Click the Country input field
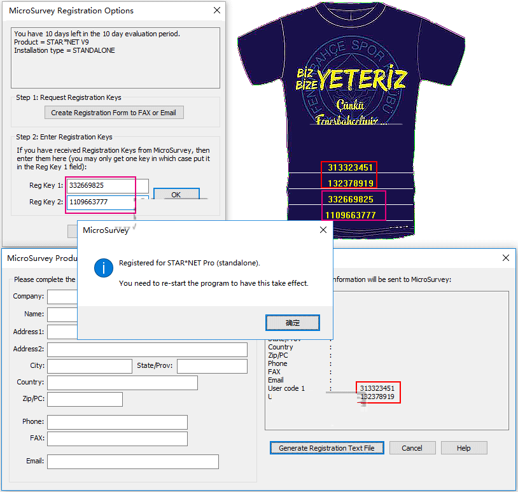Viewport: 518px width, 492px height. point(123,383)
